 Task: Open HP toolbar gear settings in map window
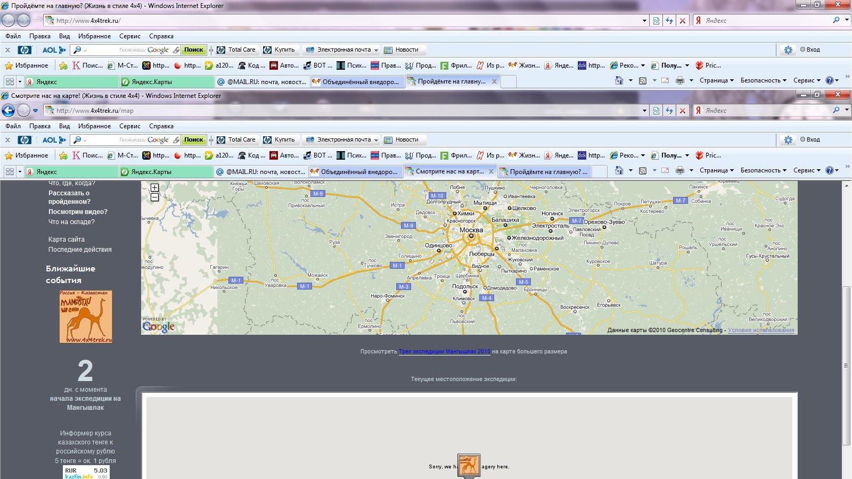pyautogui.click(x=788, y=139)
